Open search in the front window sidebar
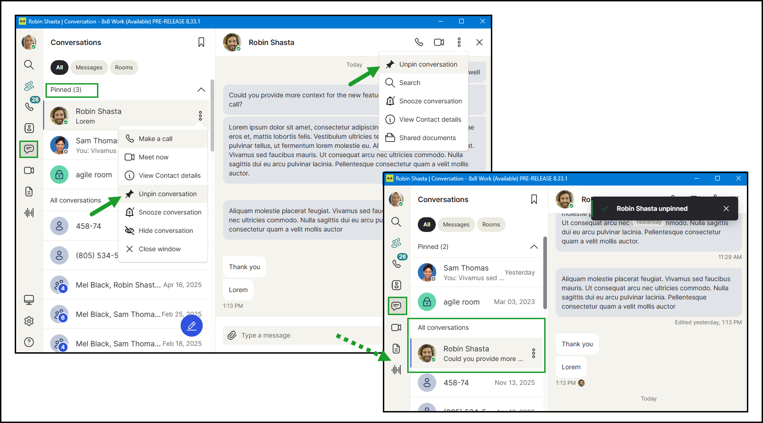The image size is (763, 423). pos(396,222)
